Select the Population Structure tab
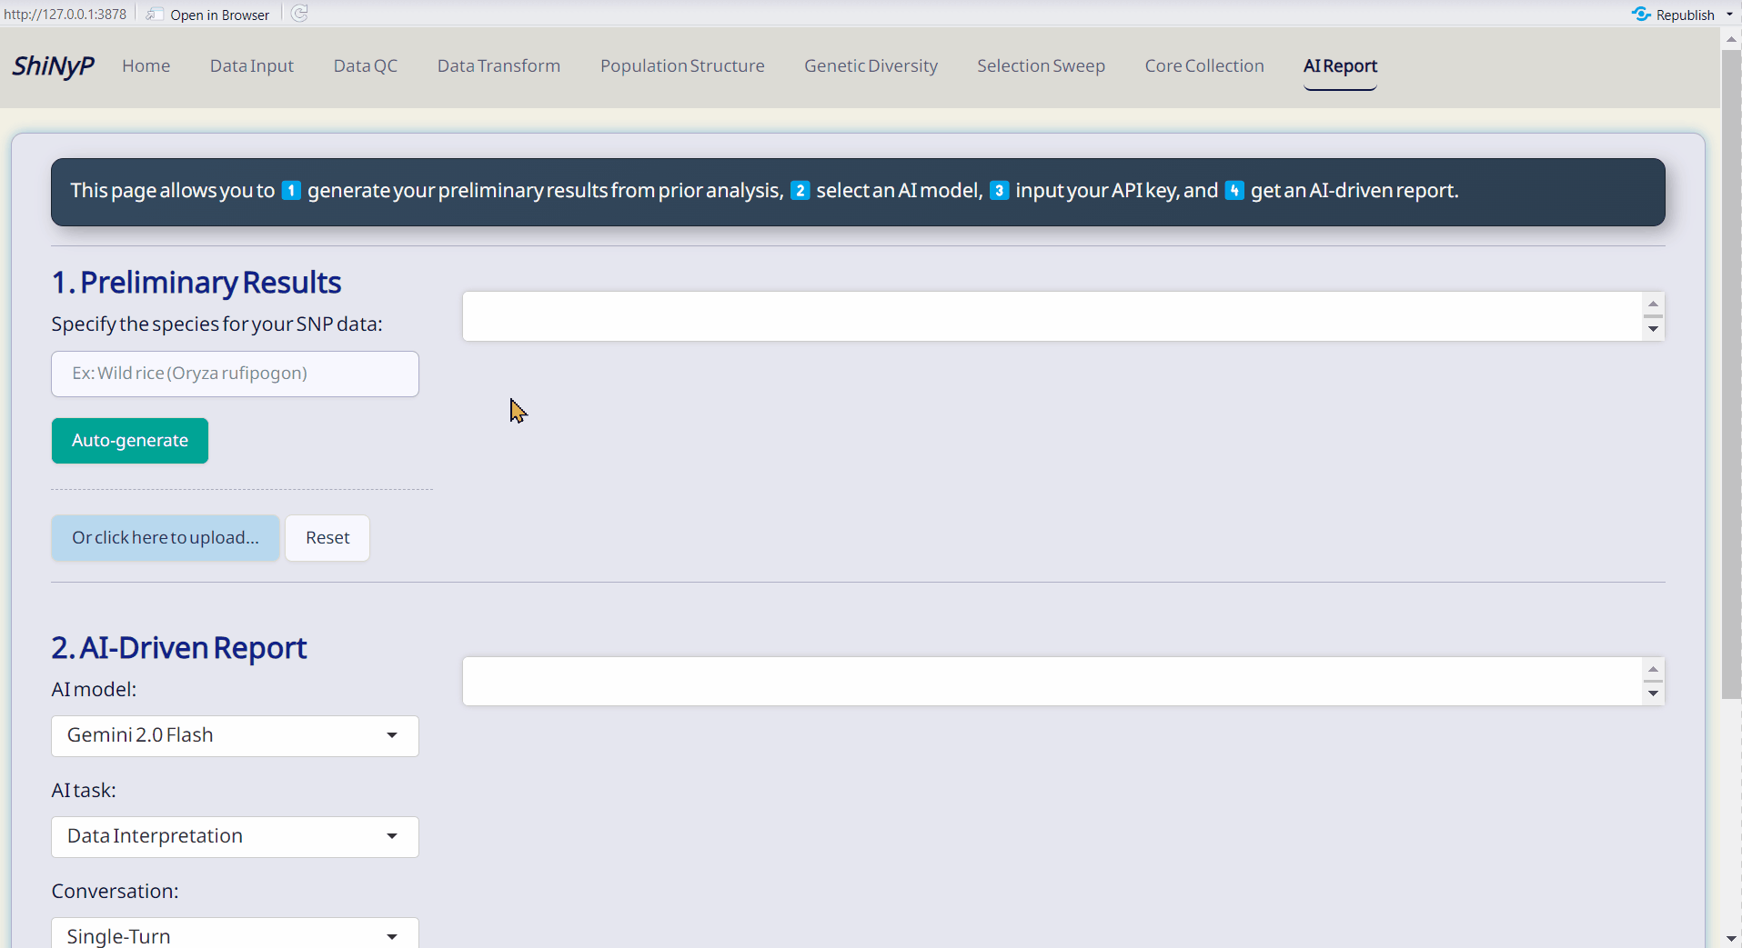This screenshot has height=948, width=1742. (x=682, y=66)
